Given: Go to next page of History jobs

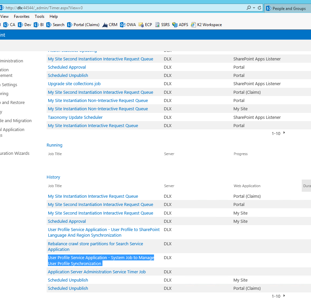Looking at the screenshot, I should coord(284,296).
